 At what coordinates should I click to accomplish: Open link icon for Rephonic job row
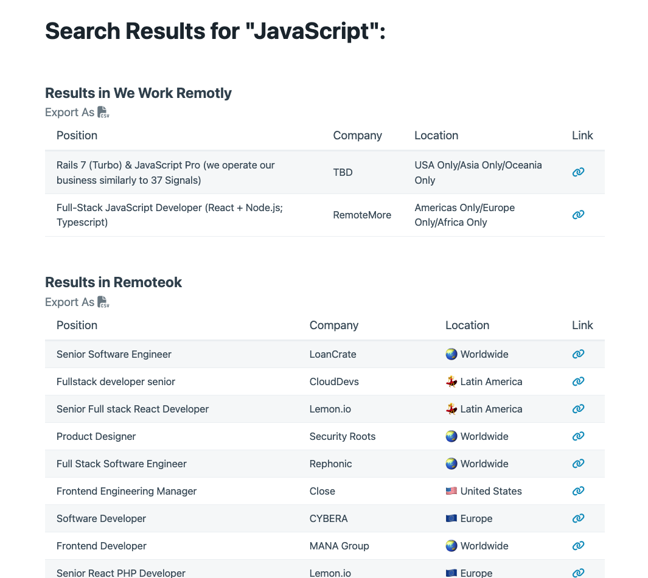578,464
